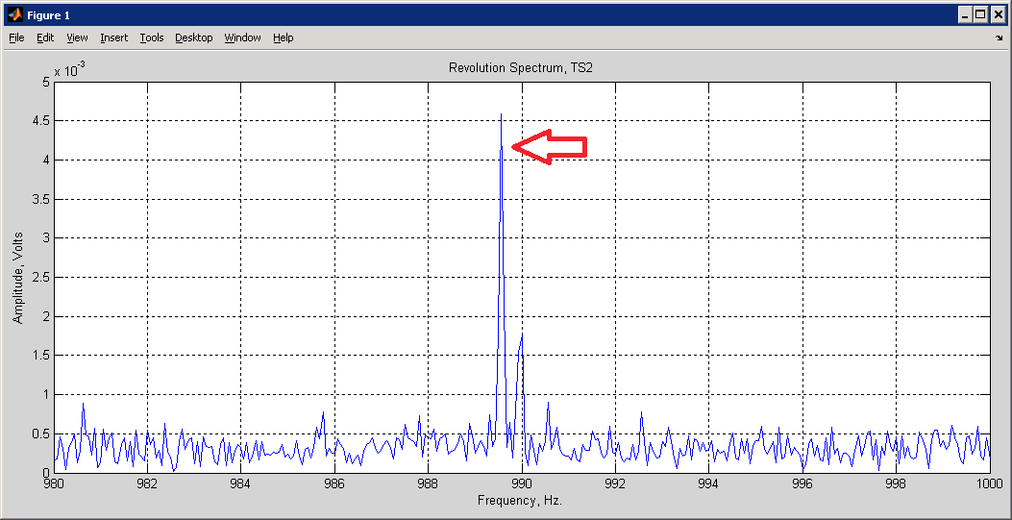Viewport: 1012px width, 520px height.
Task: Click the plot title Revolution Spectrum, TS2
Action: (521, 68)
